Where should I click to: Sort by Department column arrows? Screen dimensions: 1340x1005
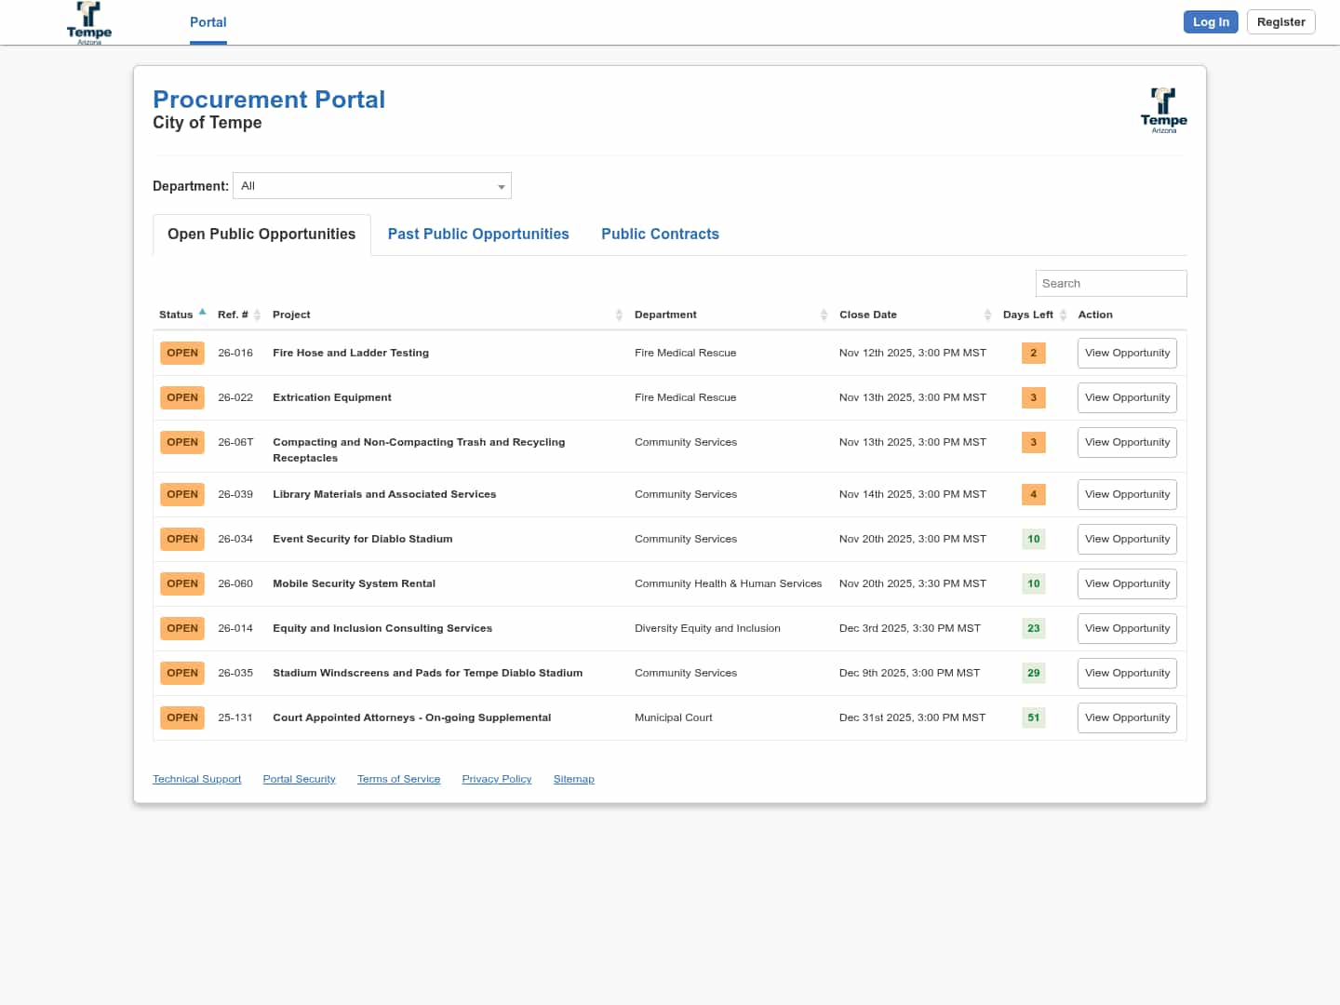pos(824,315)
